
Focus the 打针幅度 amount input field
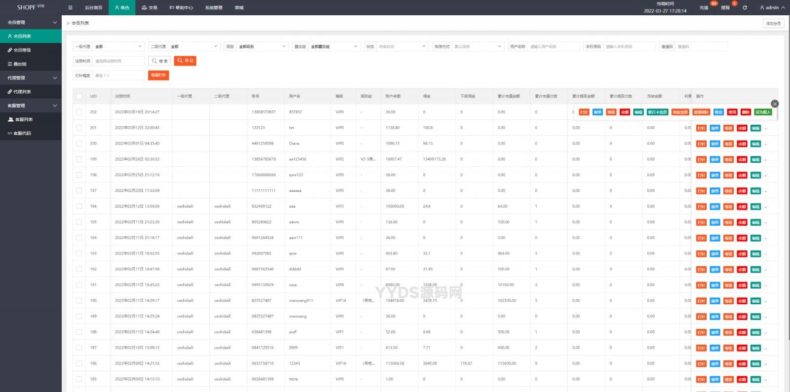pos(118,75)
